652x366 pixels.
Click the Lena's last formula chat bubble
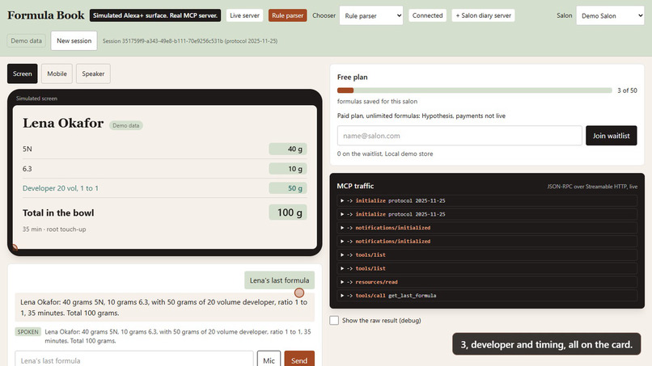click(279, 280)
